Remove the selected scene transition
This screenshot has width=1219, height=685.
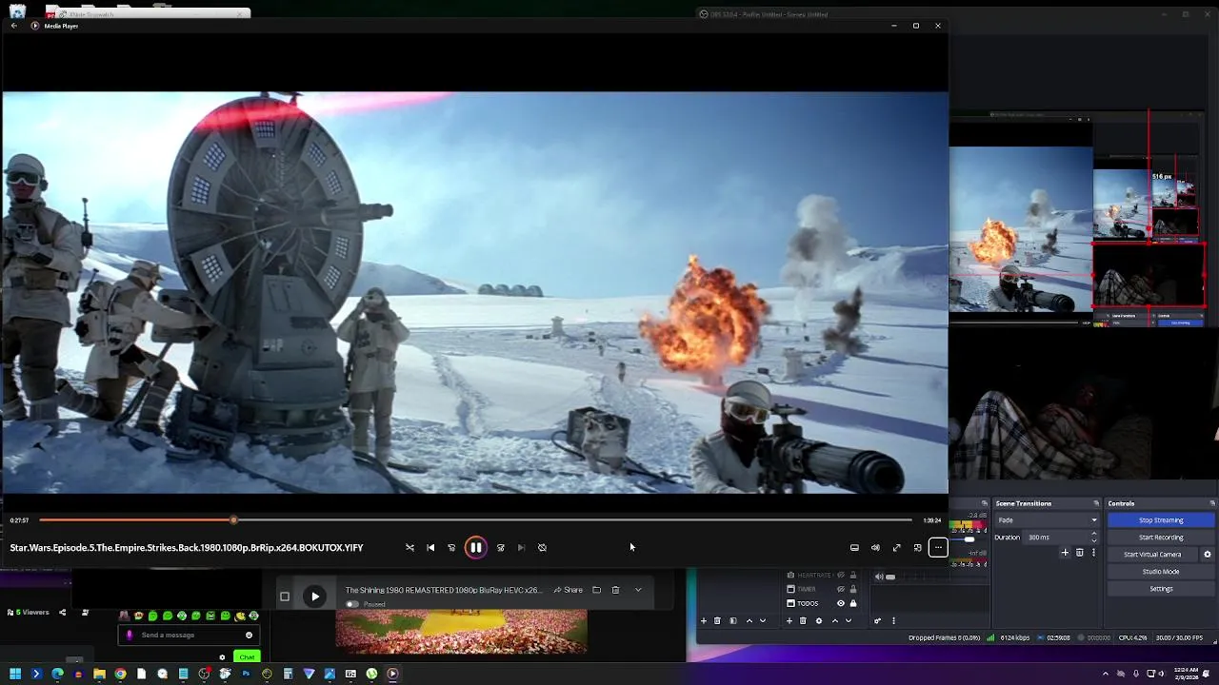tap(1079, 553)
